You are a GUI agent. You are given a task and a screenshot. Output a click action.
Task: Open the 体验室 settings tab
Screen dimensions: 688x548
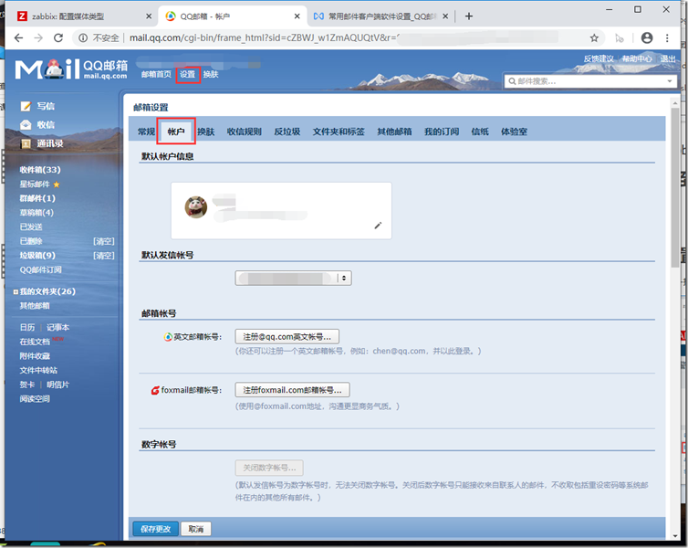point(514,132)
